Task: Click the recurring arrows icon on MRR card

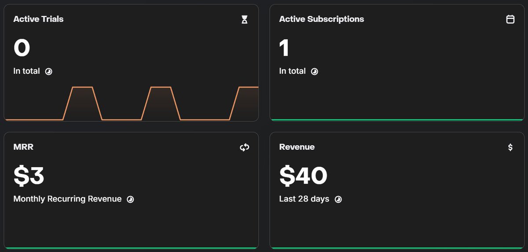Action: [x=245, y=148]
